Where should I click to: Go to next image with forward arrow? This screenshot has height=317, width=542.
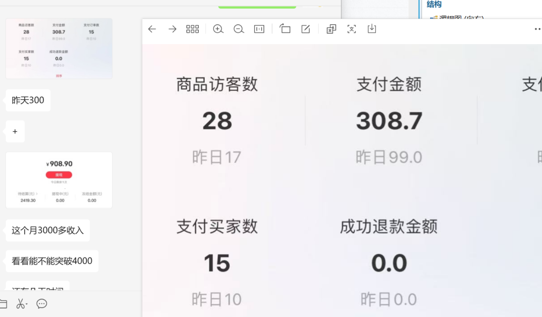pos(172,29)
